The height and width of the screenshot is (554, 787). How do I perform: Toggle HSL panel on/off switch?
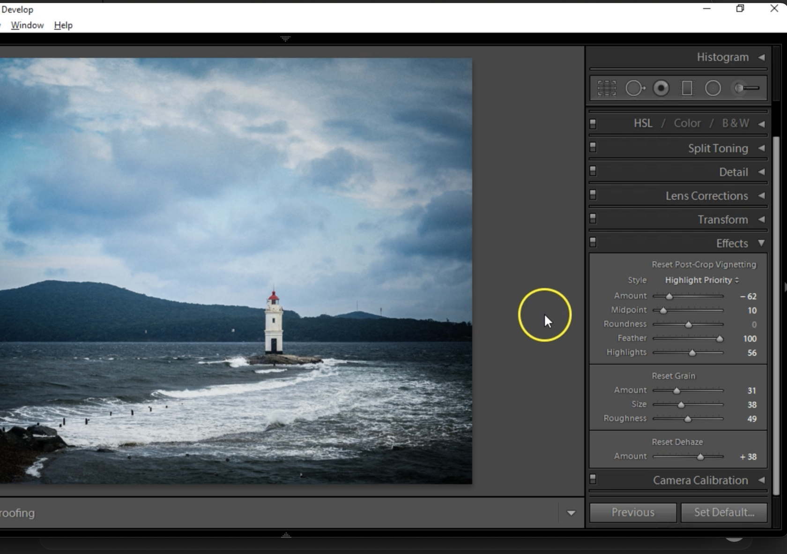click(593, 124)
